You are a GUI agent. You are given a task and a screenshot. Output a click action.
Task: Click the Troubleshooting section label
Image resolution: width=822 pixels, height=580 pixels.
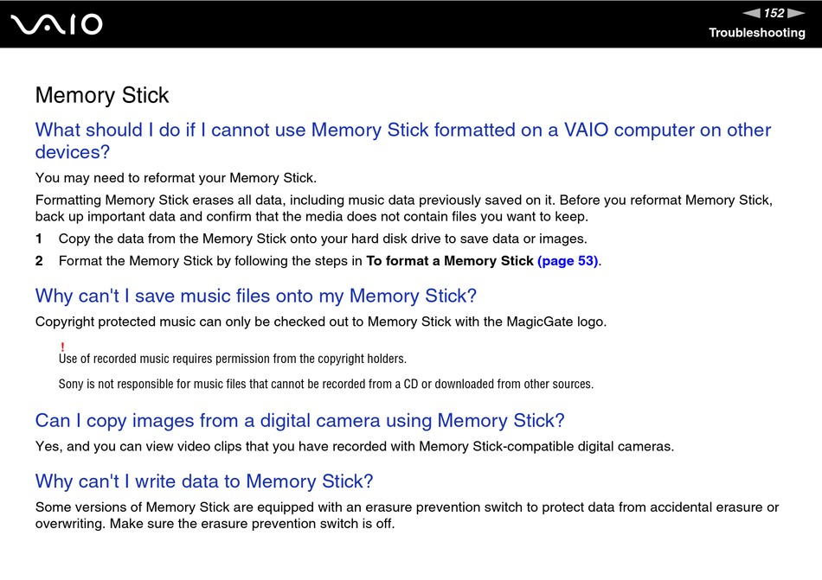(x=757, y=33)
